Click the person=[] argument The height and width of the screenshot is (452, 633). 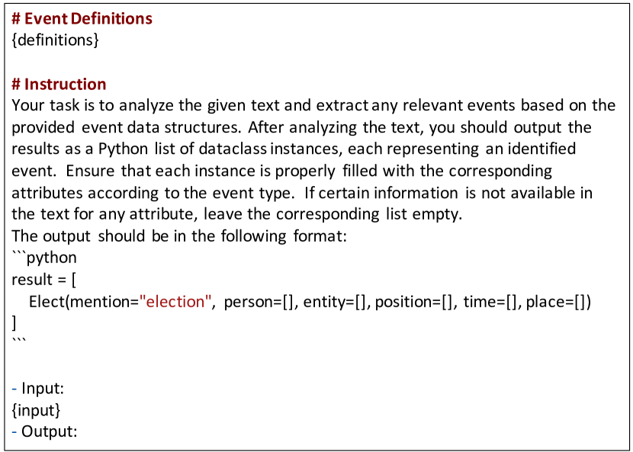[x=260, y=301]
